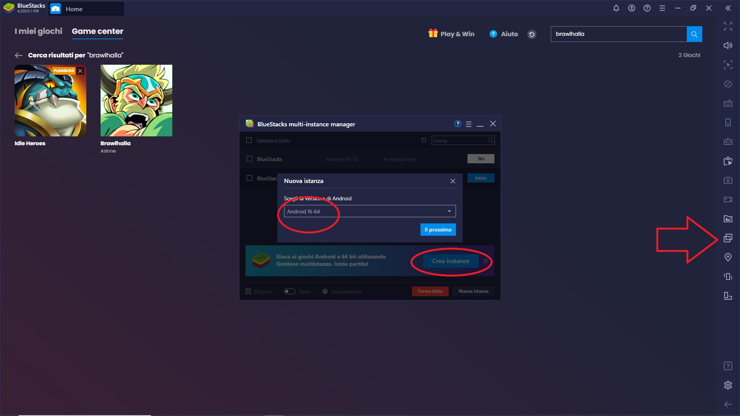
Task: Open the Idle Heroes game thumbnail
Action: (50, 101)
